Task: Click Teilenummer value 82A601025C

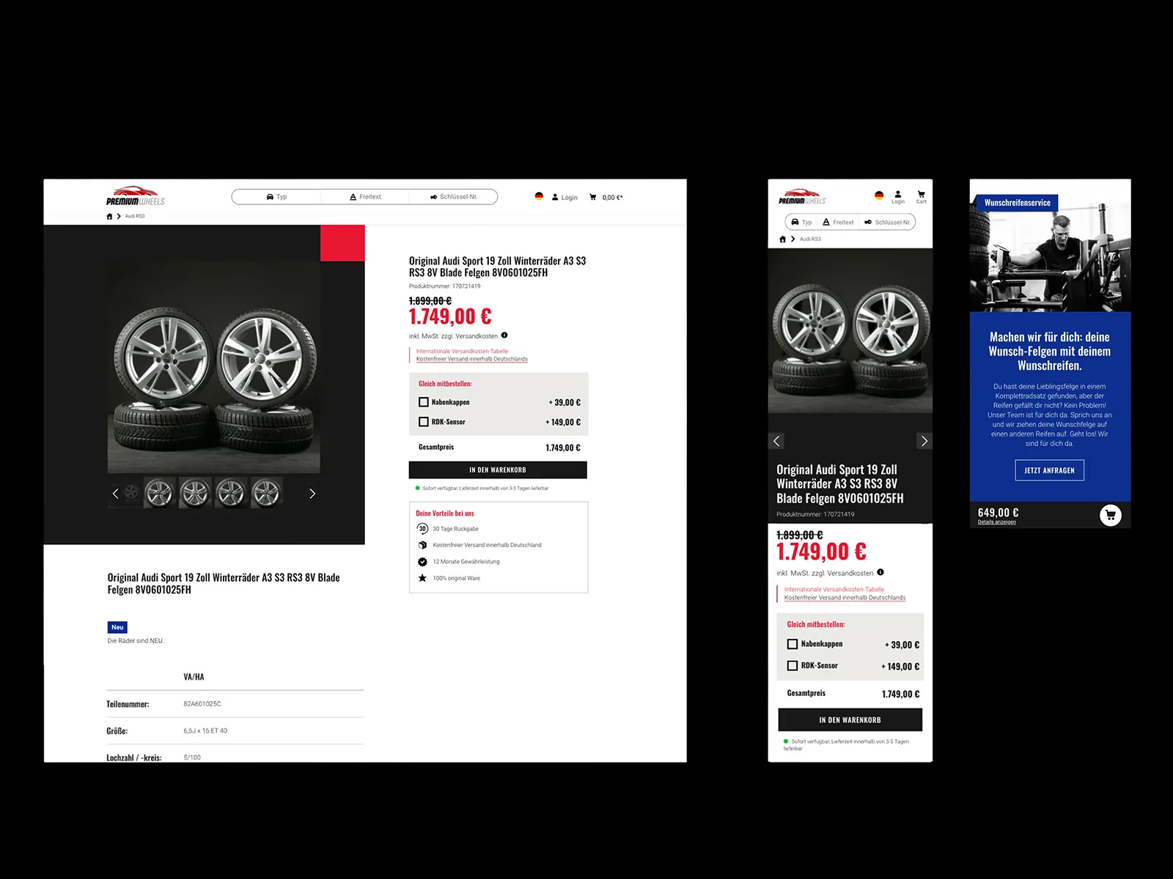Action: pos(202,704)
